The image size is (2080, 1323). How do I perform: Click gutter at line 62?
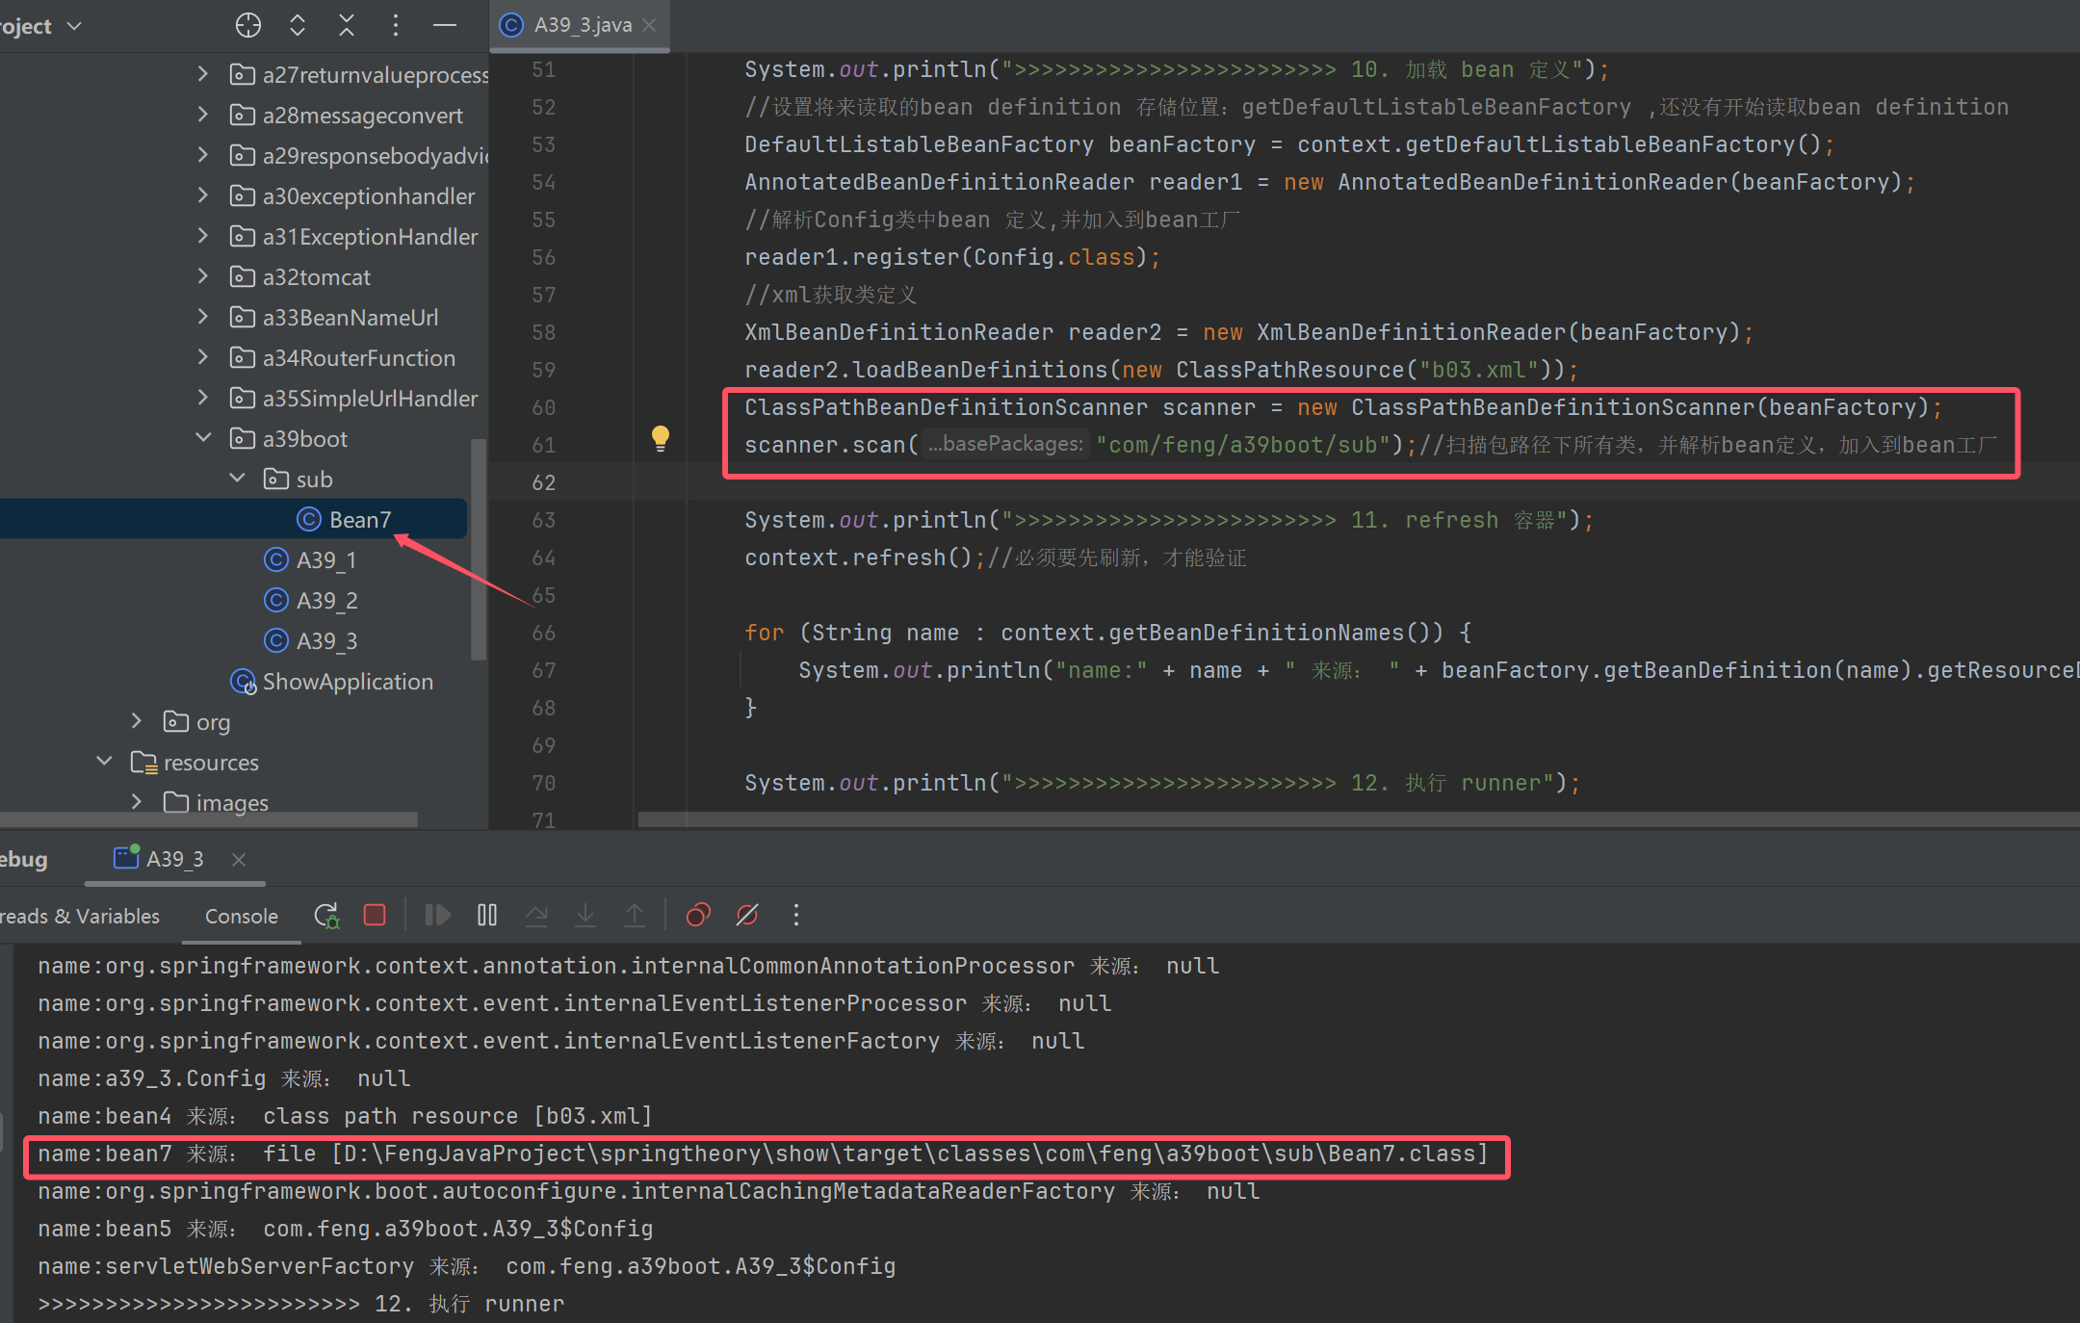[x=544, y=482]
